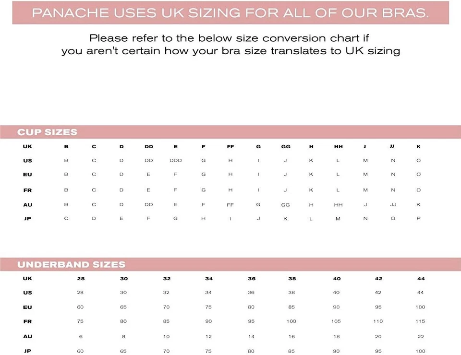Click AU underband size 14 cell
The height and width of the screenshot is (355, 461).
[x=251, y=337]
